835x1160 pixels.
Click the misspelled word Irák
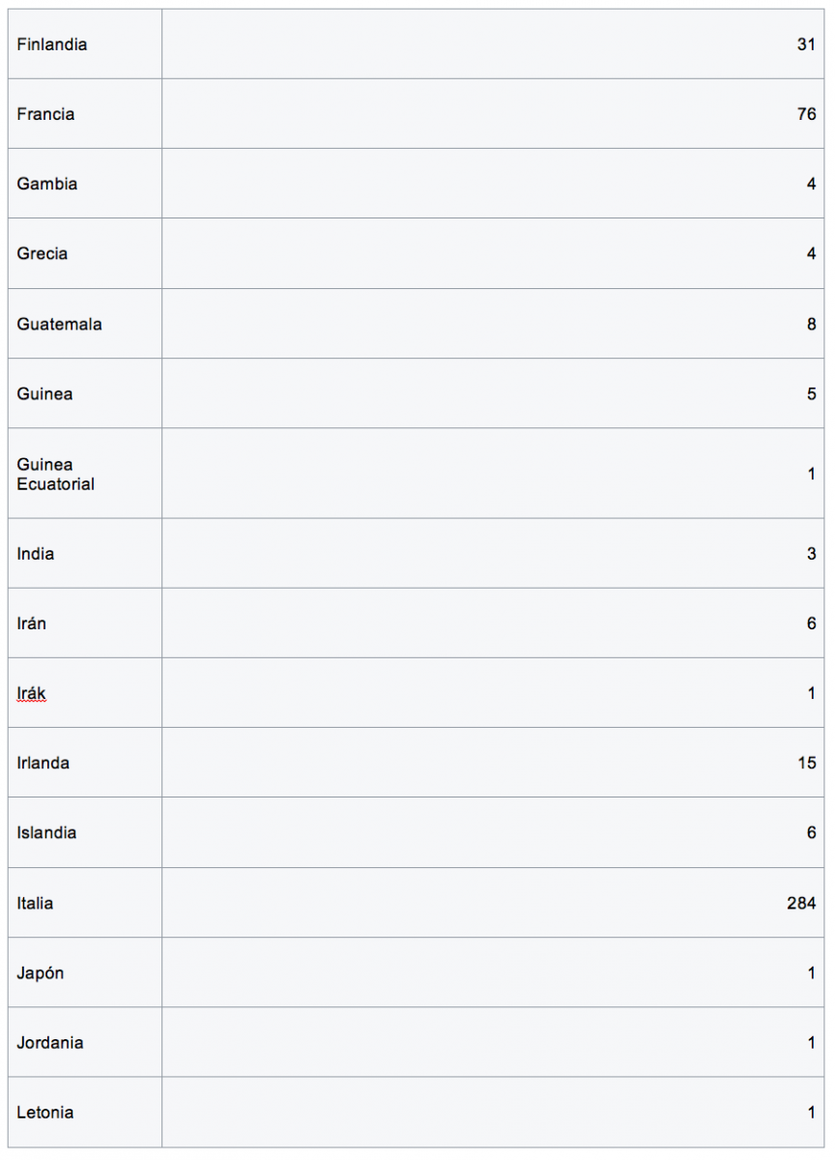[31, 693]
